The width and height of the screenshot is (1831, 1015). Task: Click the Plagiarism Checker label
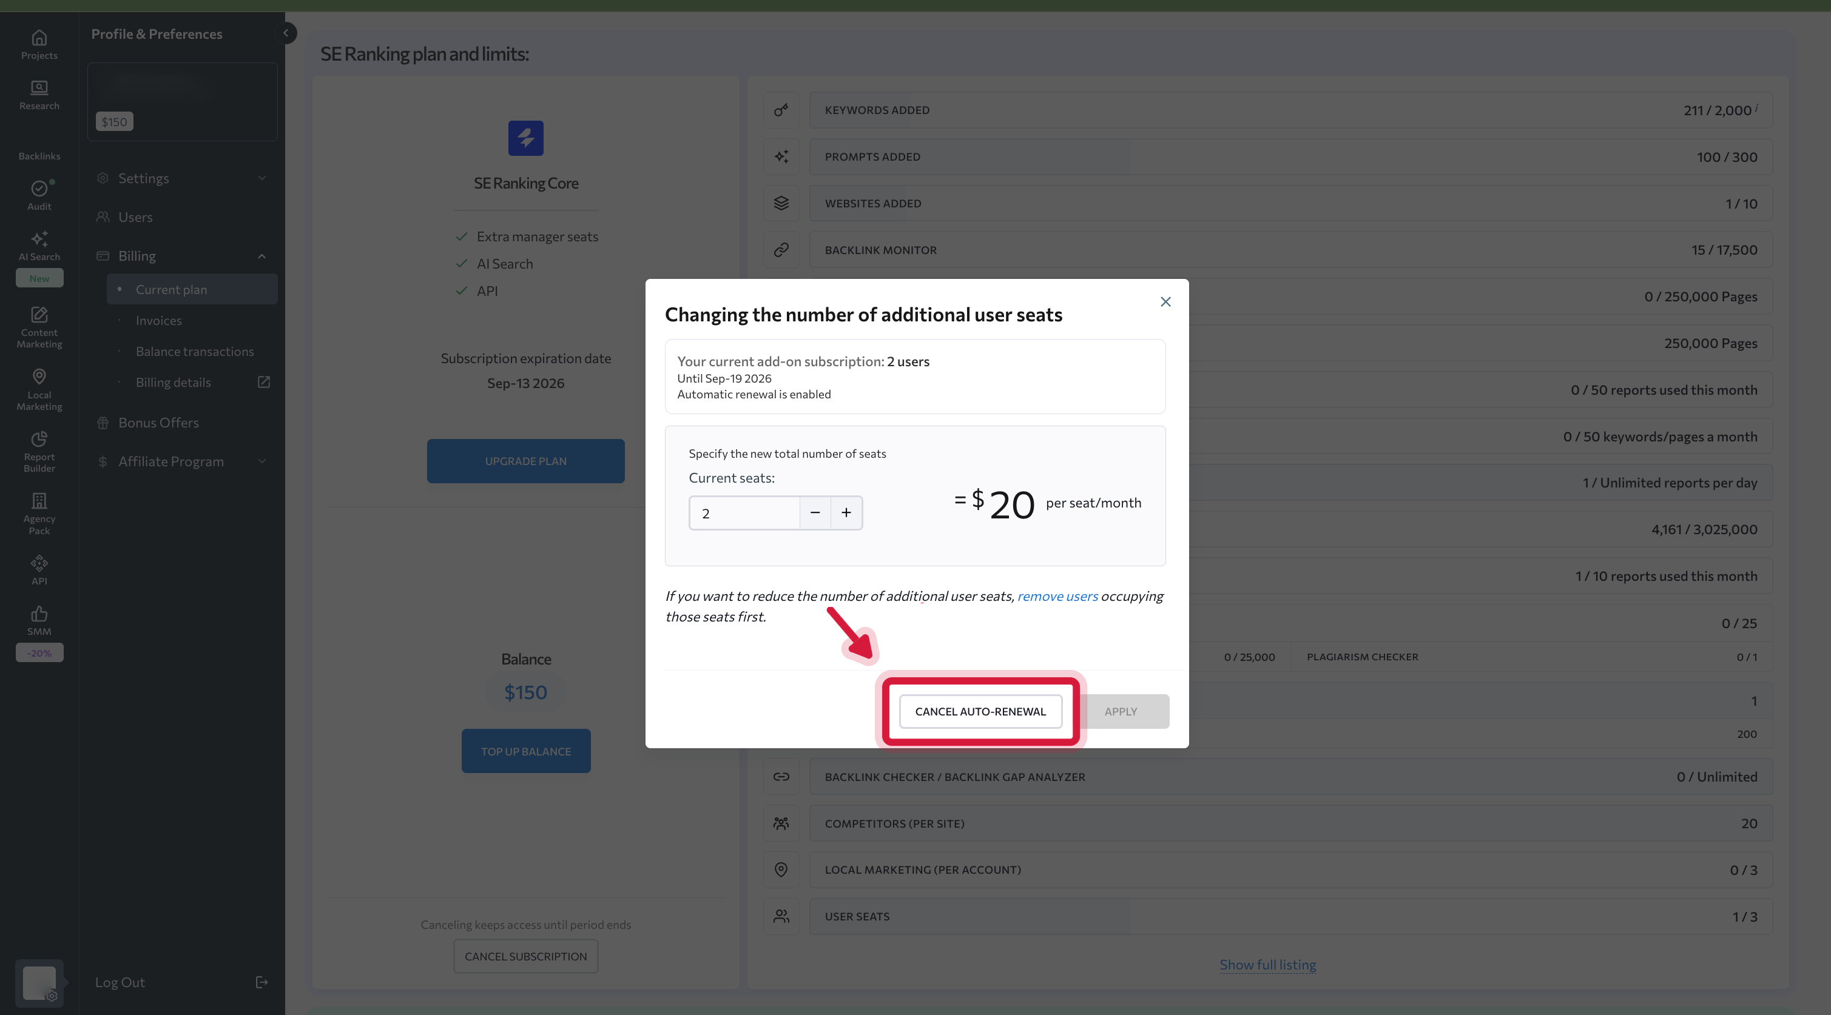tap(1362, 657)
